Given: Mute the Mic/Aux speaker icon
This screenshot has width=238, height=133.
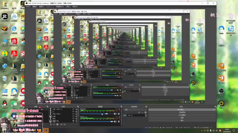Looking at the screenshot, I should pos(115,121).
